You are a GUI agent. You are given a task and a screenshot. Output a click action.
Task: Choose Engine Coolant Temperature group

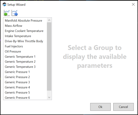(x=25, y=31)
